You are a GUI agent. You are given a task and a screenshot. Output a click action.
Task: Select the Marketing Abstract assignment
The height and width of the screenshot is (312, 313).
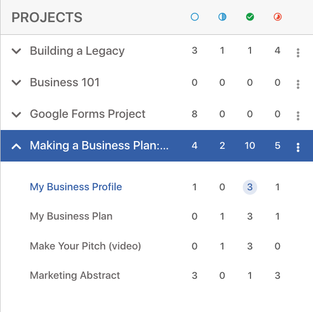coord(75,275)
